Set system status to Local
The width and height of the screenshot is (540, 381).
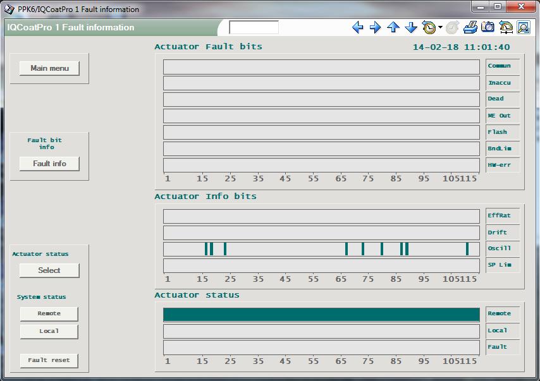tap(49, 331)
